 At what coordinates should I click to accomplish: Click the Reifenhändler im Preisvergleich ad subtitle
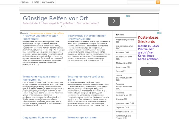pos(61,23)
